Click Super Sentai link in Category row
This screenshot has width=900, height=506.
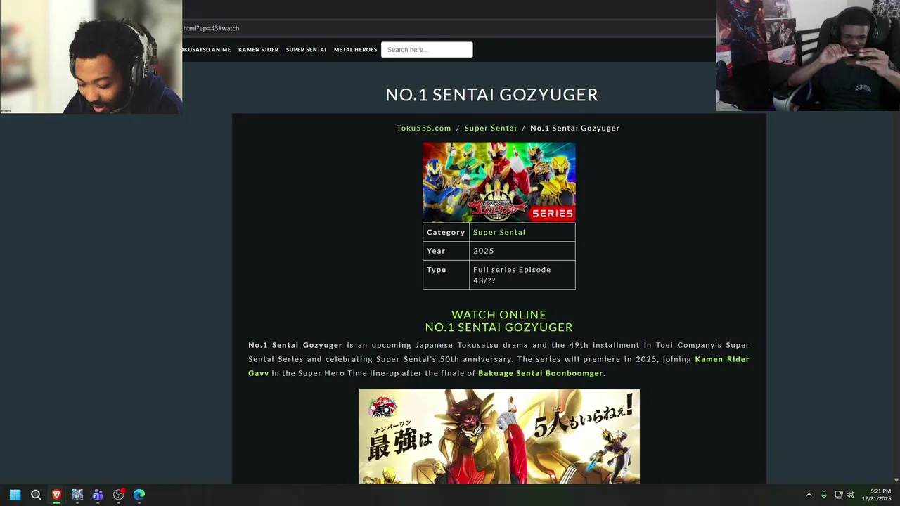click(x=499, y=232)
